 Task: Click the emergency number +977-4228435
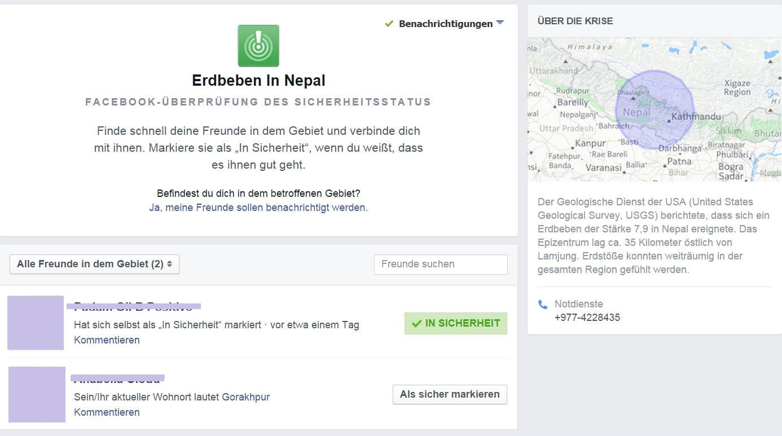(x=587, y=318)
